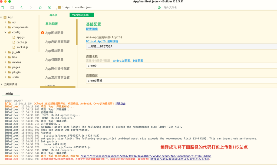277x165 pixels.
Task: Open the App模块配置 section
Action: [54, 51]
